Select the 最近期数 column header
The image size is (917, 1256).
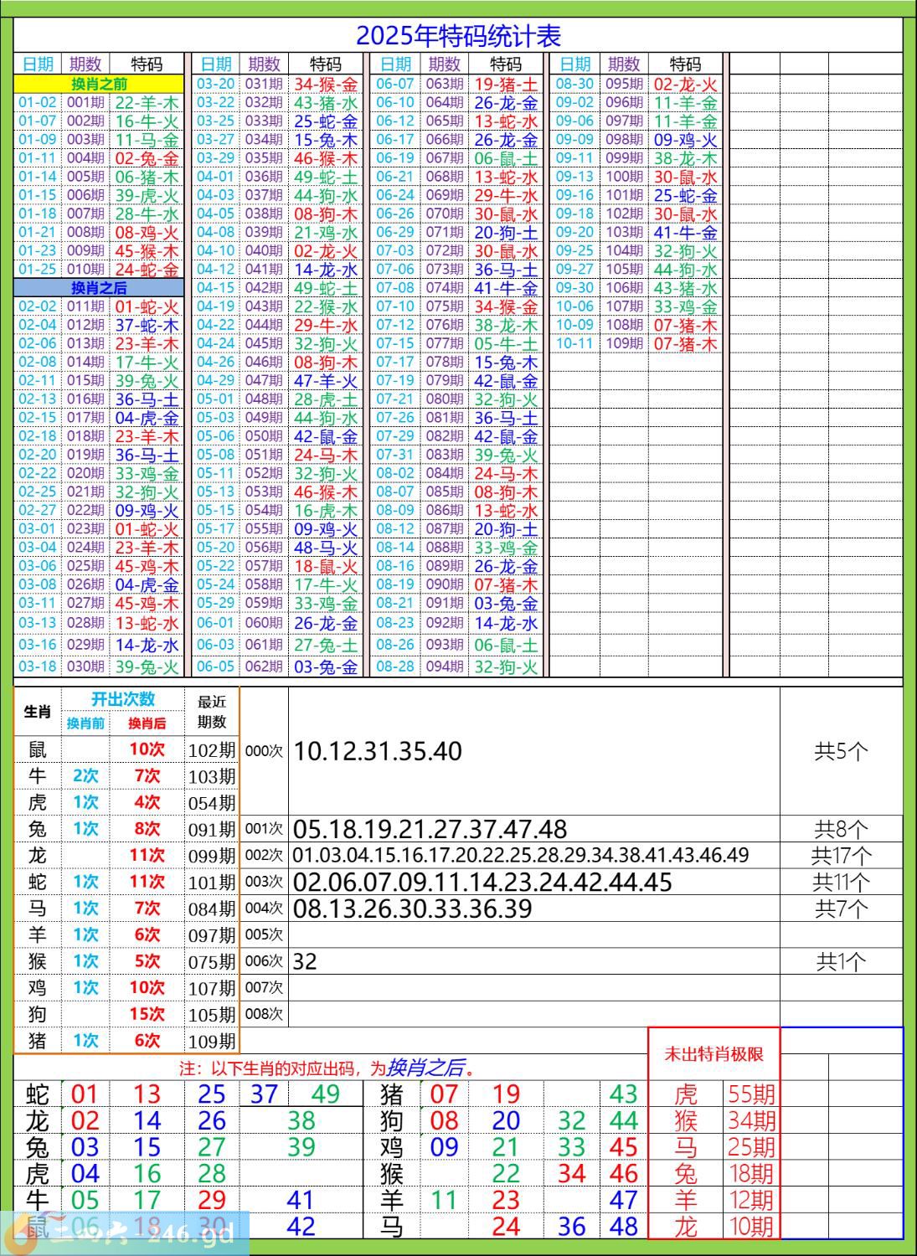[x=212, y=712]
